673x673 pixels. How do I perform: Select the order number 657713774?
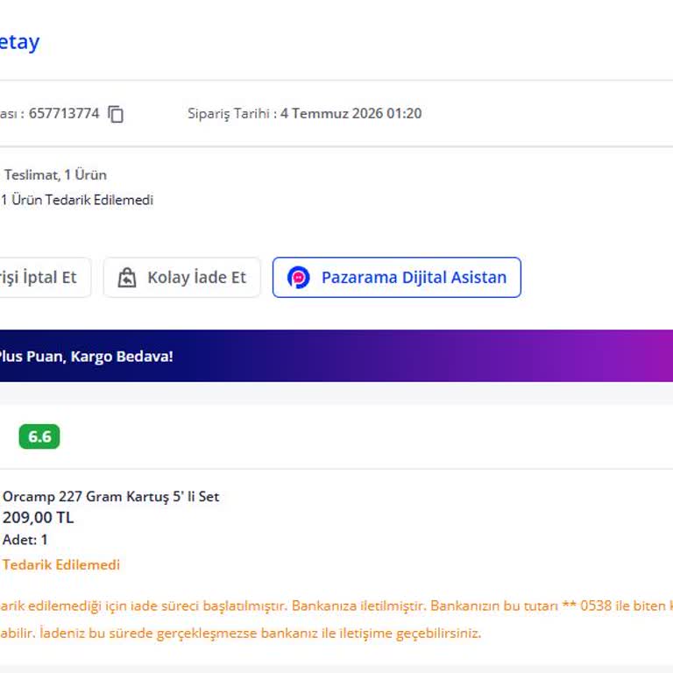point(64,114)
